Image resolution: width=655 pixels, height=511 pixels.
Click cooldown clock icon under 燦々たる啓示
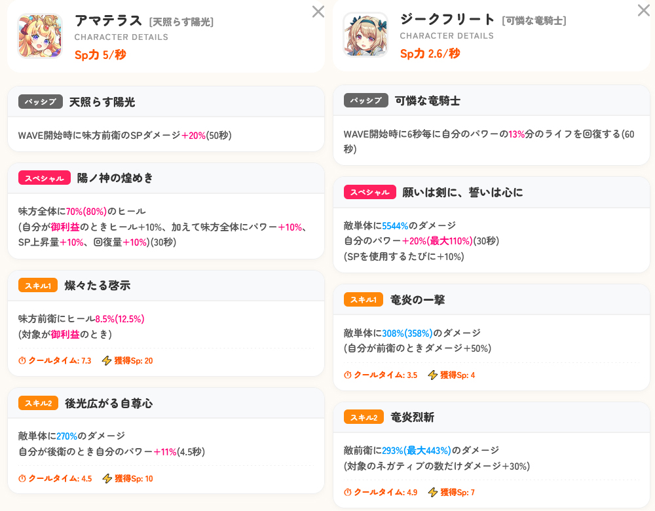[x=22, y=360]
